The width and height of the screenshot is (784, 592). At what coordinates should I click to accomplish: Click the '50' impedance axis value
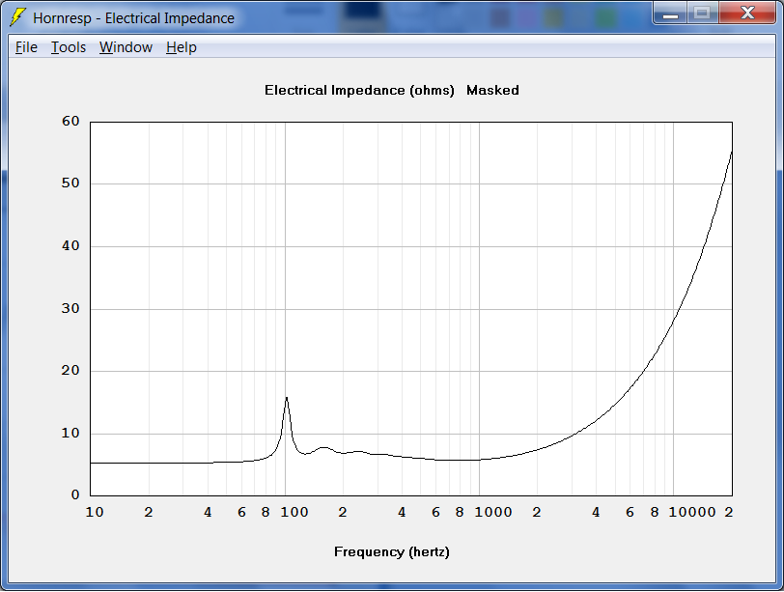(x=70, y=183)
